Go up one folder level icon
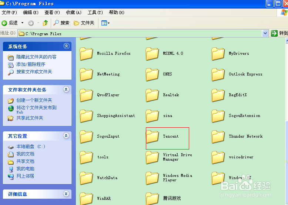The image size is (288, 205). coord(46,23)
